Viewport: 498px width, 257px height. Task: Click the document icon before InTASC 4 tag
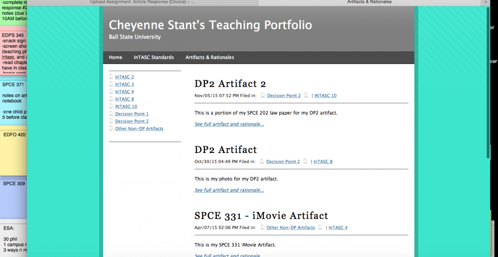click(320, 228)
